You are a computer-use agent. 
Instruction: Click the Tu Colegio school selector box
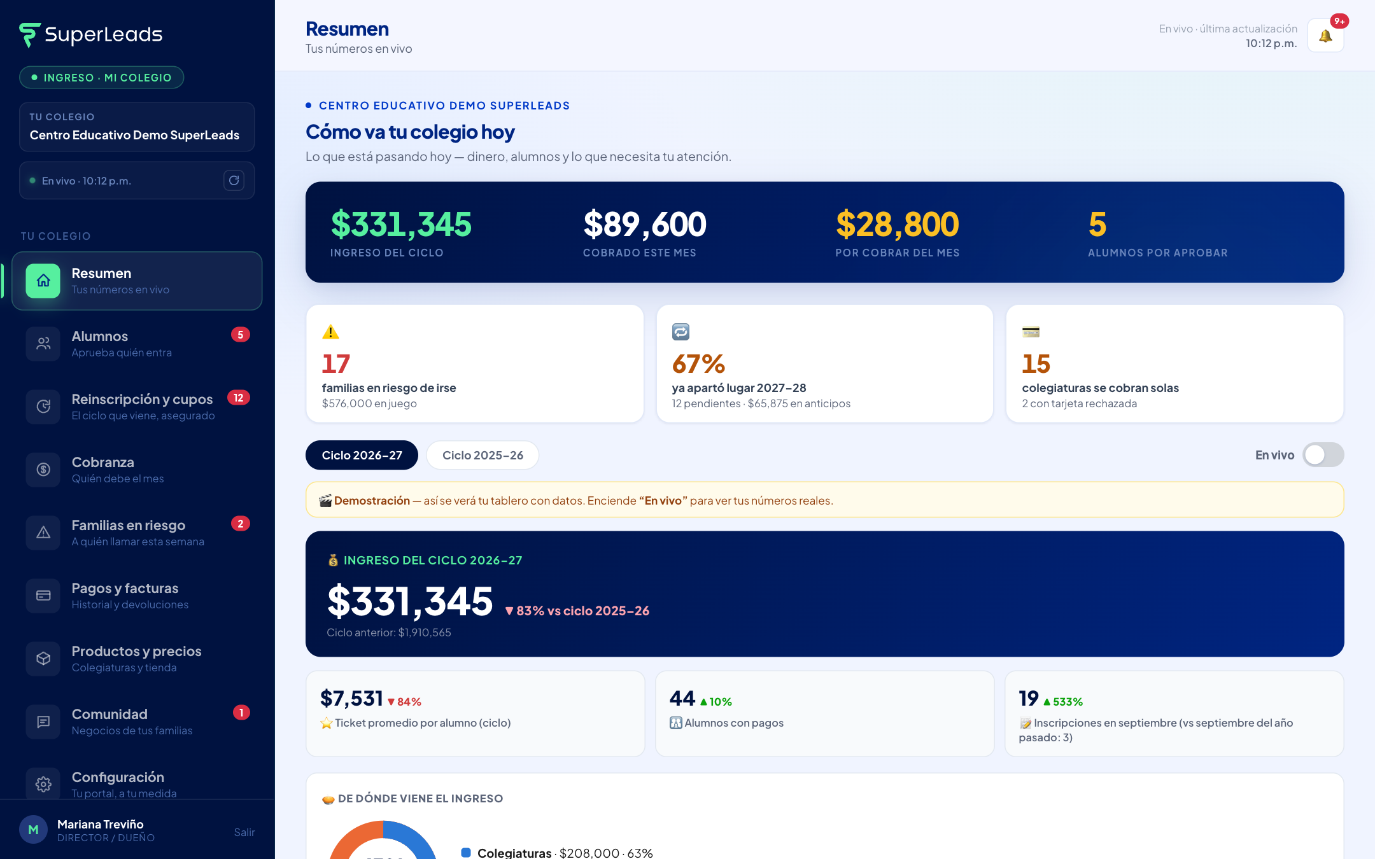coord(137,127)
